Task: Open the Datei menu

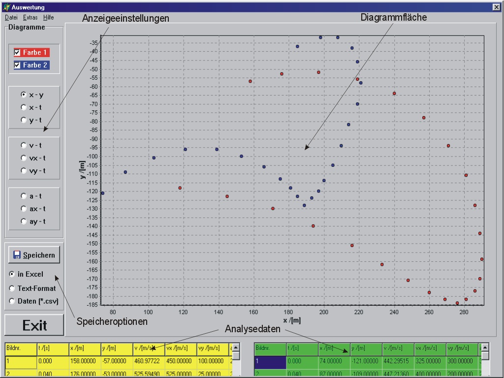Action: click(x=11, y=17)
